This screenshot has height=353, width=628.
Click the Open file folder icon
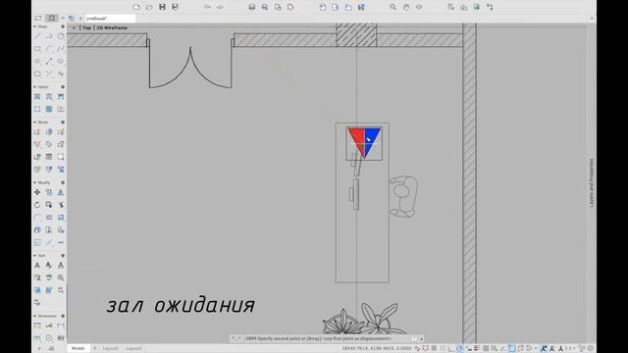(149, 7)
